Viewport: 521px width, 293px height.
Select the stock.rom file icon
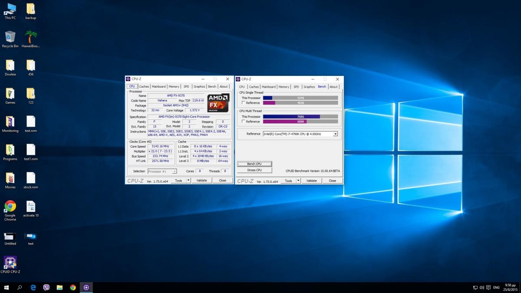pyautogui.click(x=31, y=181)
